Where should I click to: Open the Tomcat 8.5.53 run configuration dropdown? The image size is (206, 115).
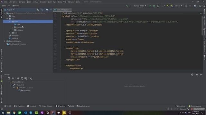tap(138, 6)
